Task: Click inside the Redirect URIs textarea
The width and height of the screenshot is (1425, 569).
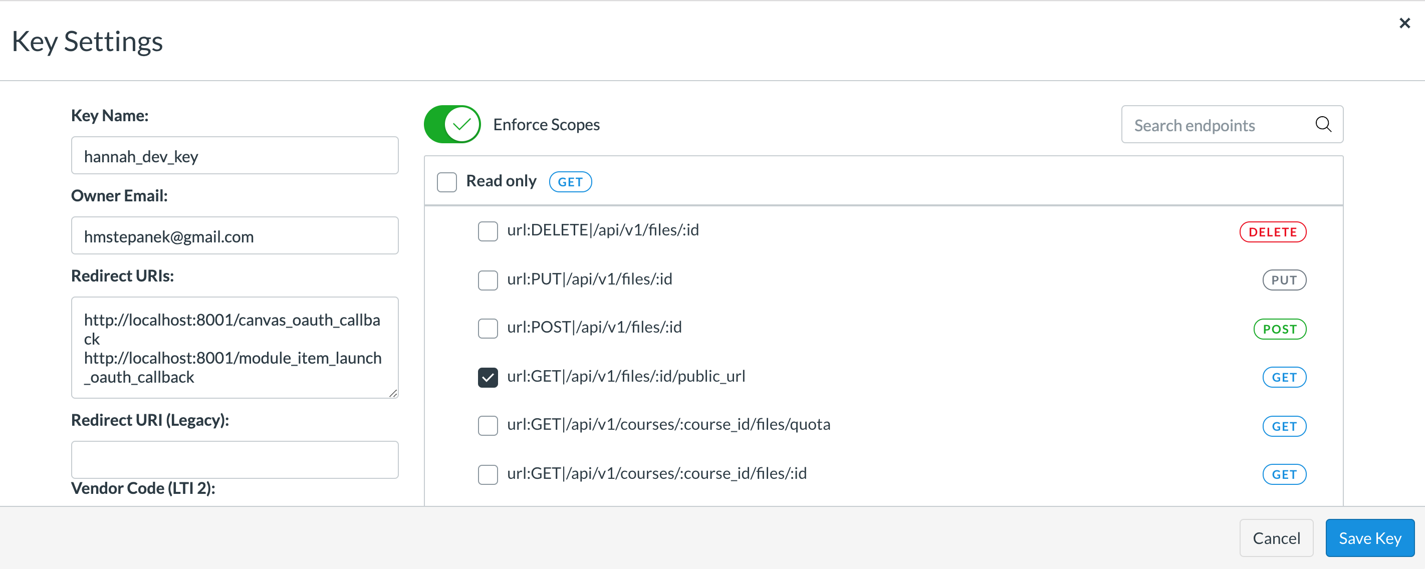Action: (234, 348)
